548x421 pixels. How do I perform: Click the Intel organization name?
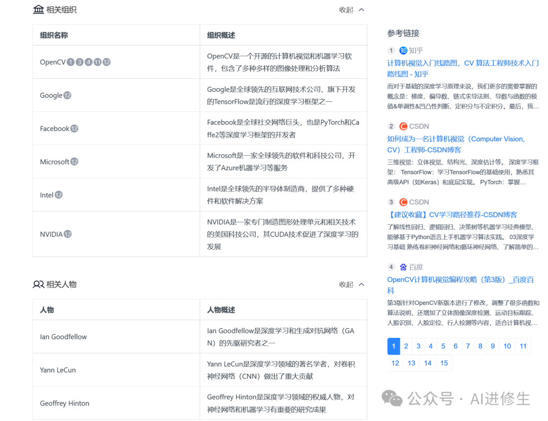(x=47, y=195)
